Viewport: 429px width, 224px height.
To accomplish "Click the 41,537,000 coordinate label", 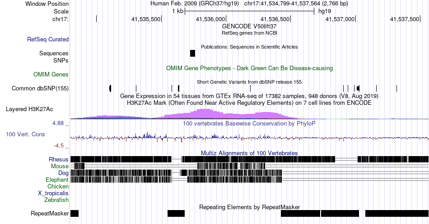I will pos(340,19).
